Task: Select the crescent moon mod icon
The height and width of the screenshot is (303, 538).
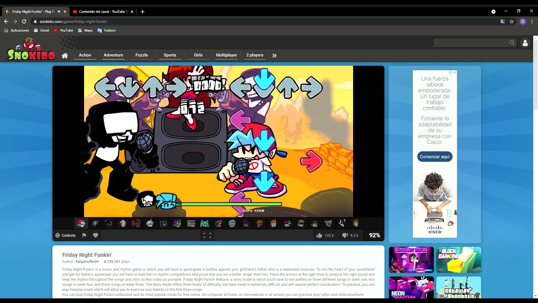Action: click(x=342, y=223)
